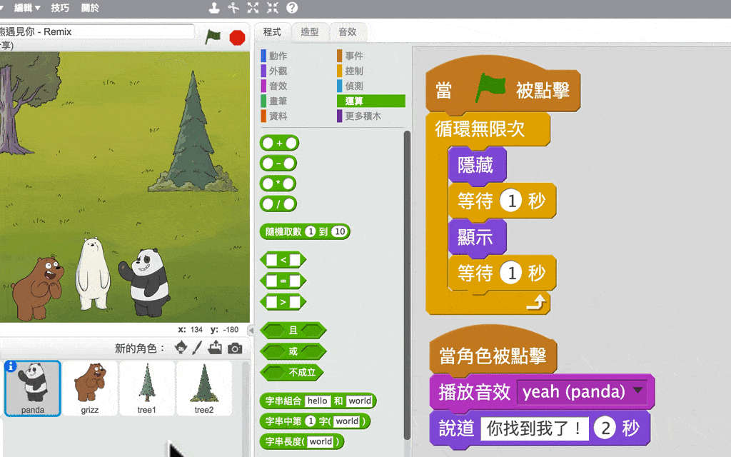Click the blocks palette vertical scrollbar
This screenshot has height=457, width=731.
click(x=407, y=284)
